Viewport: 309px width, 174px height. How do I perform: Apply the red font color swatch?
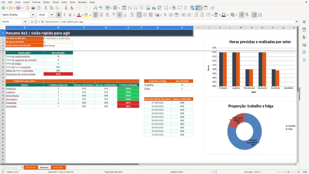pos(79,15)
